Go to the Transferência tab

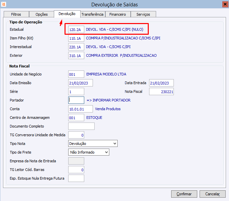pyautogui.click(x=93, y=14)
